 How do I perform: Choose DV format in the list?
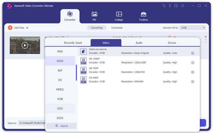tap(60, 80)
